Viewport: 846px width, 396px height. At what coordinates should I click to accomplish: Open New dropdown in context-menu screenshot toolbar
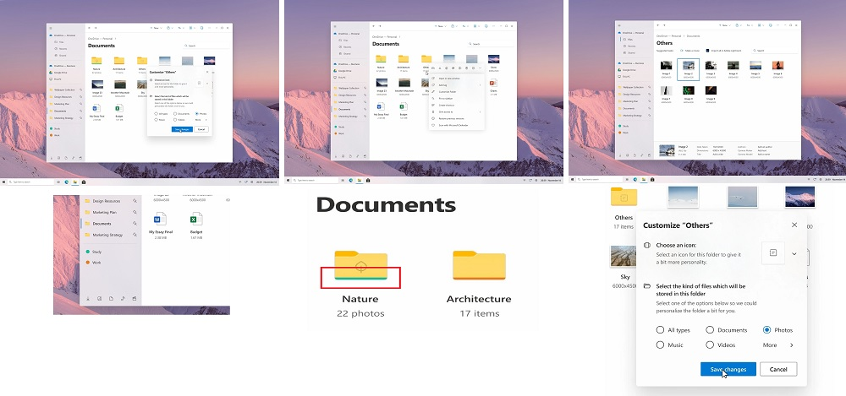click(x=441, y=26)
